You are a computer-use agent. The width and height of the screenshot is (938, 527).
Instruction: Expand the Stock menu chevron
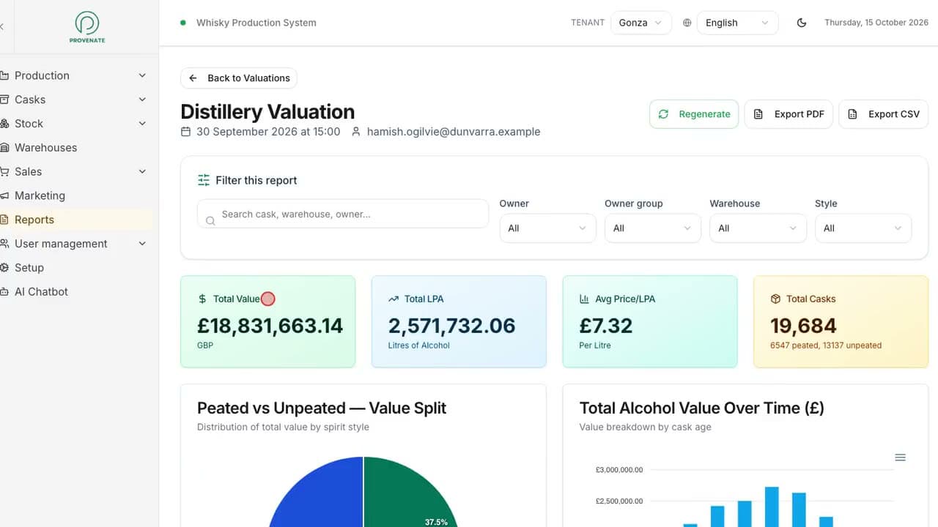tap(142, 124)
